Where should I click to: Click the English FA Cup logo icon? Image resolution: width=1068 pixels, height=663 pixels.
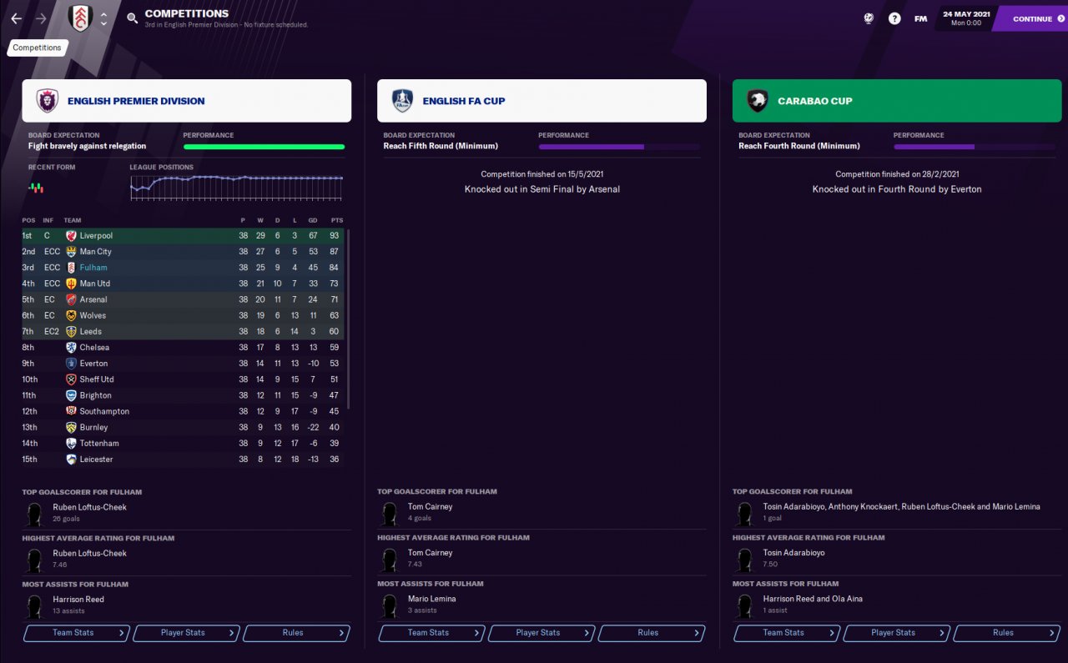pyautogui.click(x=403, y=101)
